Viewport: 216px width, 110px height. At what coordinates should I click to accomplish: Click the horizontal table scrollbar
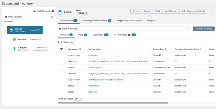pyautogui.click(x=113, y=103)
